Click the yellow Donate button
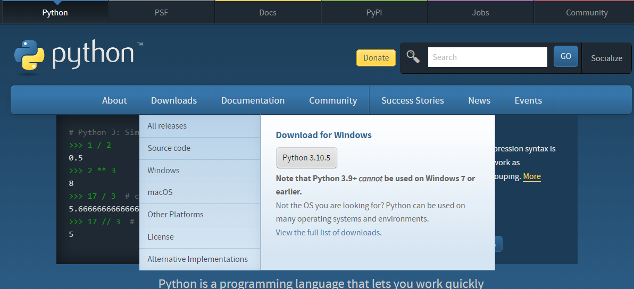634x289 pixels. [376, 58]
